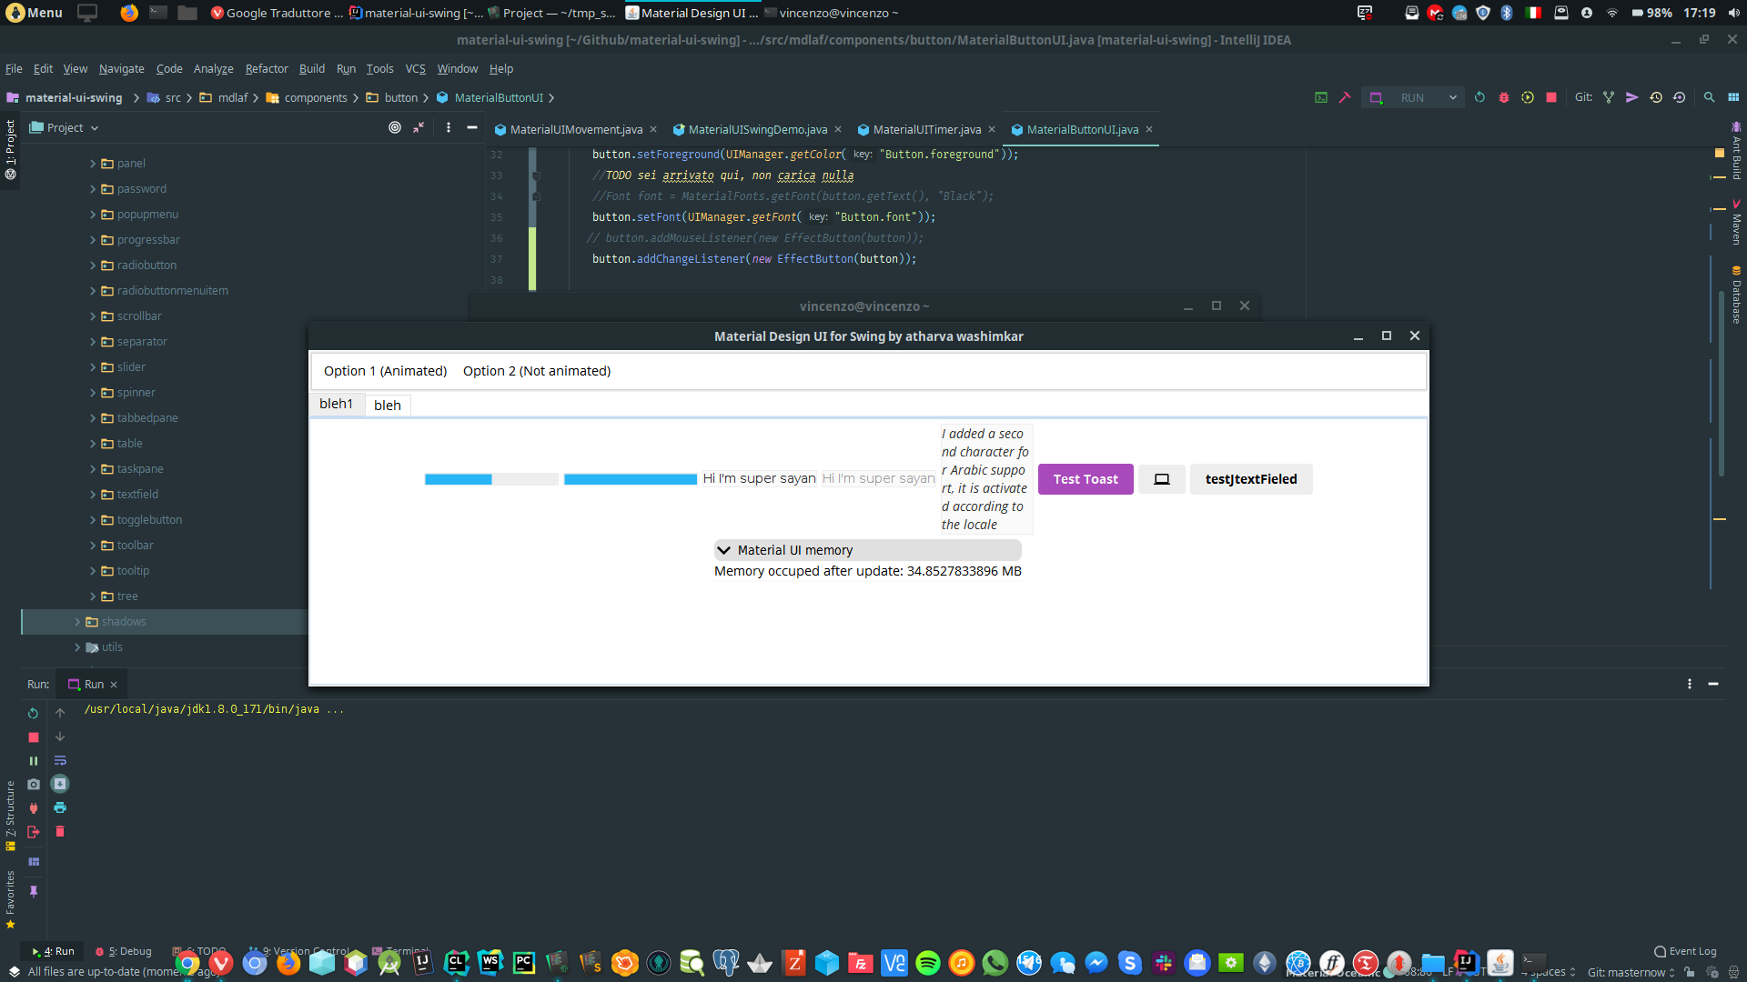This screenshot has width=1747, height=982.
Task: Open the Project view selector dropdown
Action: 96,127
